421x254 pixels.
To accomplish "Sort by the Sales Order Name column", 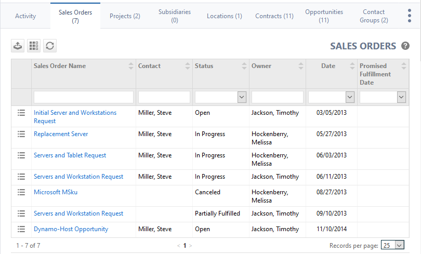I will 130,66.
